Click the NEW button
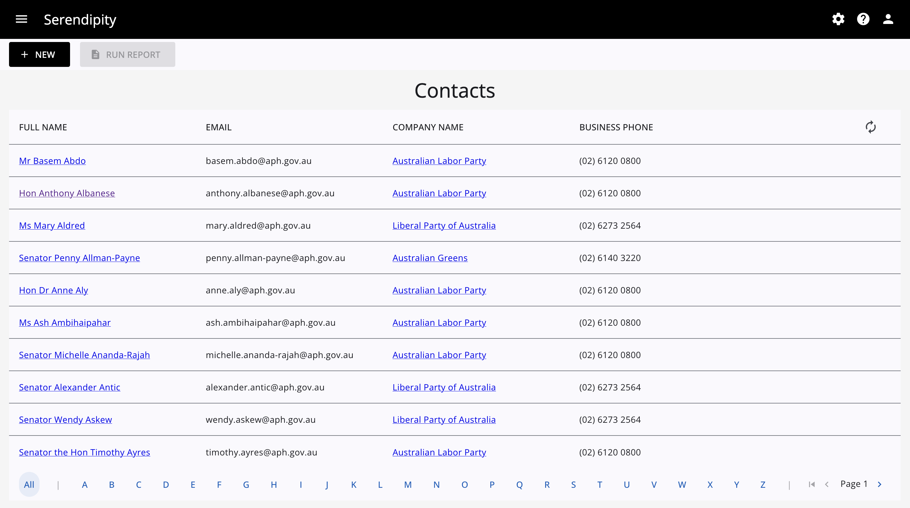Screen dimensions: 910x508 (x=40, y=54)
